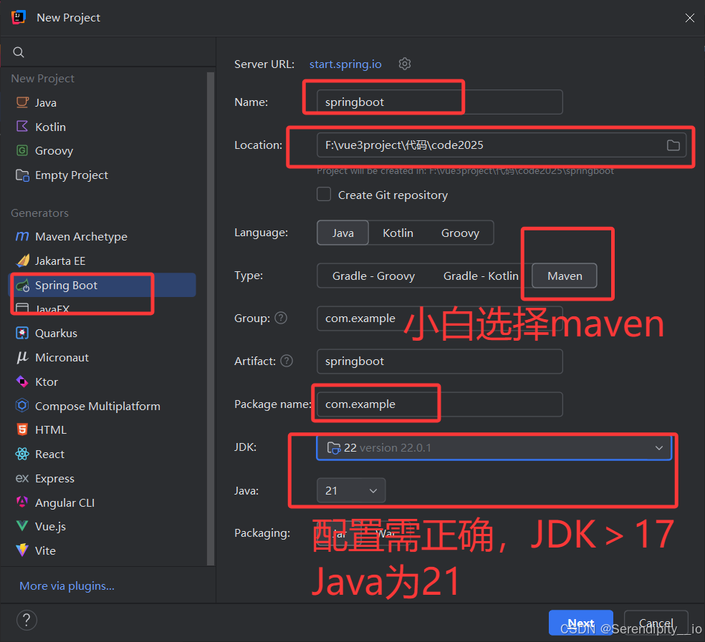The width and height of the screenshot is (705, 642).
Task: Click the Kotlin logo icon
Action: click(22, 126)
